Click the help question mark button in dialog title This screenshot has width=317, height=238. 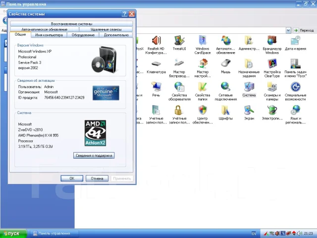coord(124,14)
